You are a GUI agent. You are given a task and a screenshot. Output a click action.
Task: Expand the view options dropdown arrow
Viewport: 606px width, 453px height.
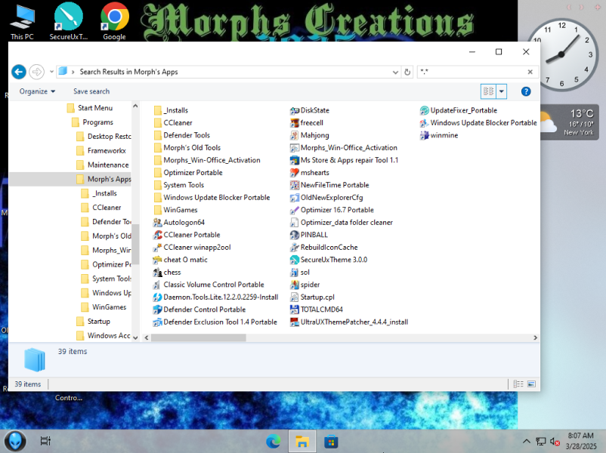[x=502, y=91]
